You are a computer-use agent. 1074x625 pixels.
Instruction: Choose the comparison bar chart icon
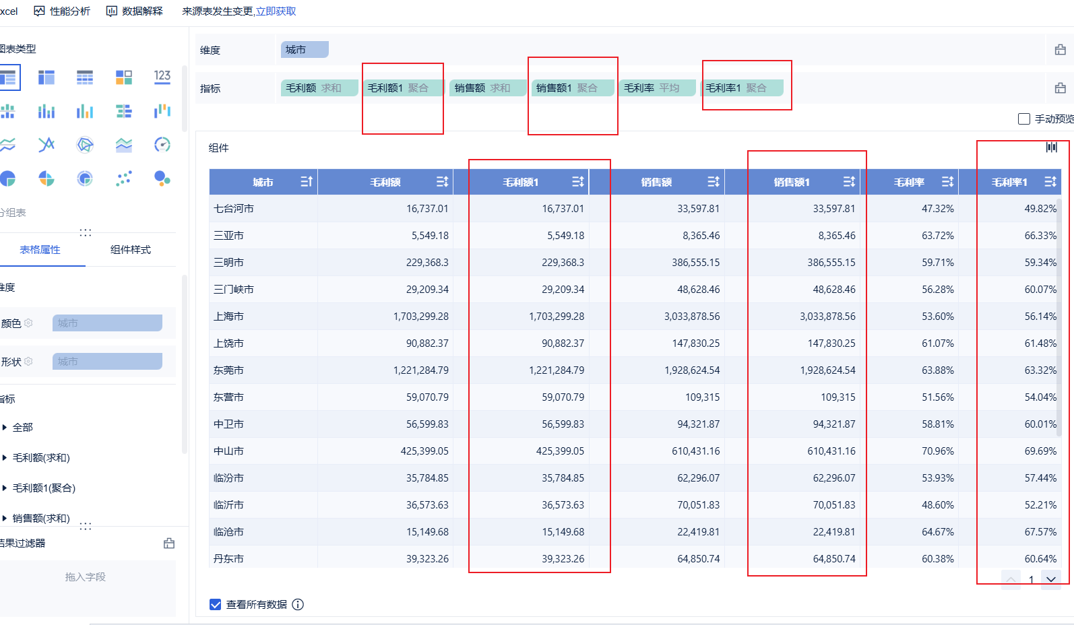(x=124, y=111)
